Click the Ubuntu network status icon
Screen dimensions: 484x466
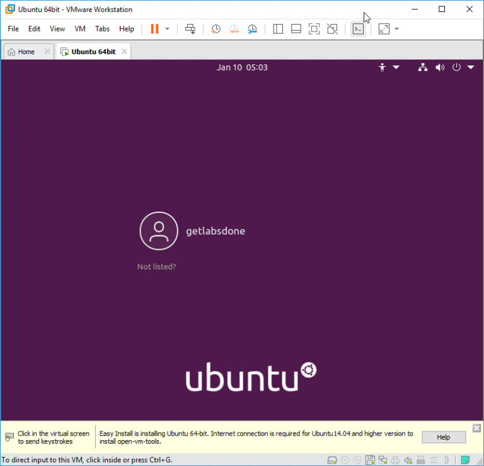tap(423, 67)
